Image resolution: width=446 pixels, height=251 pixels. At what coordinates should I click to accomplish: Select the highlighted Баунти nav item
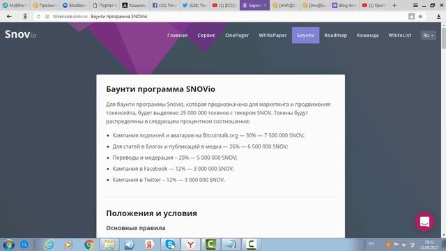(305, 36)
